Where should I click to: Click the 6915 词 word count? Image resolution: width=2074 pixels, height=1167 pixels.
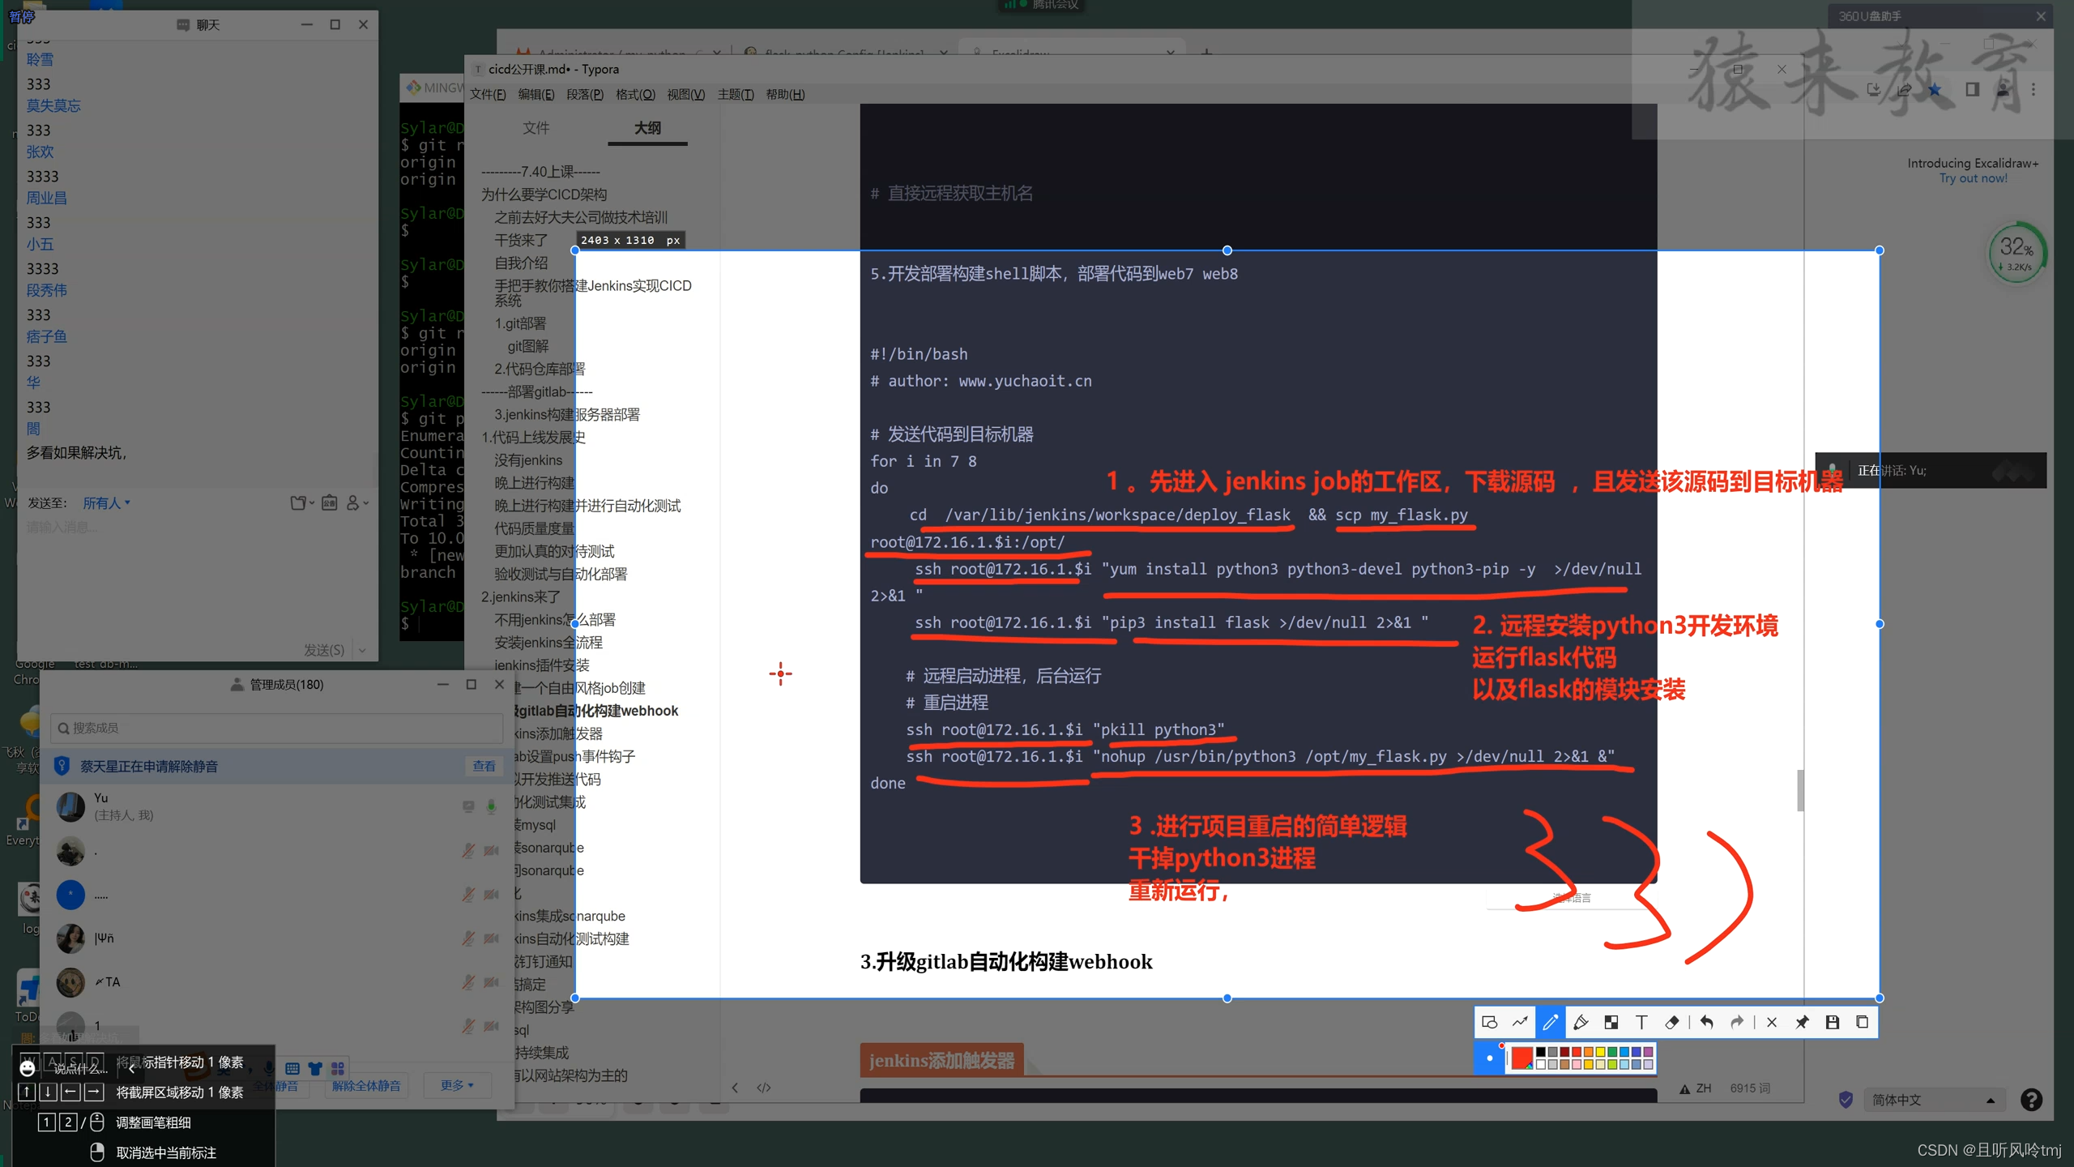(1750, 1088)
